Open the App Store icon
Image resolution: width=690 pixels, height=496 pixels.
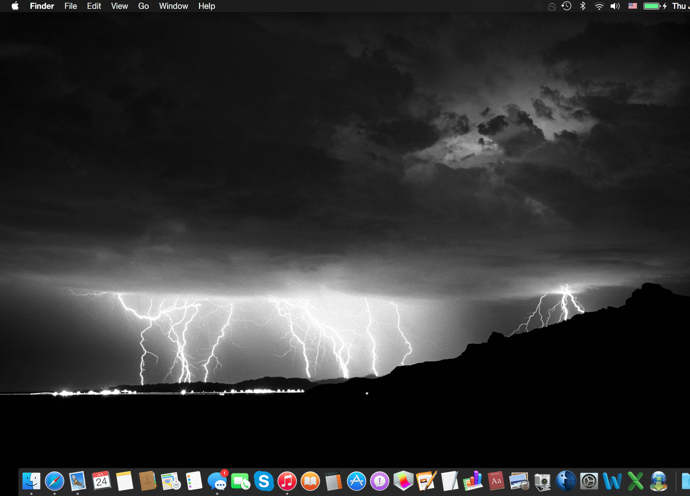[357, 481]
